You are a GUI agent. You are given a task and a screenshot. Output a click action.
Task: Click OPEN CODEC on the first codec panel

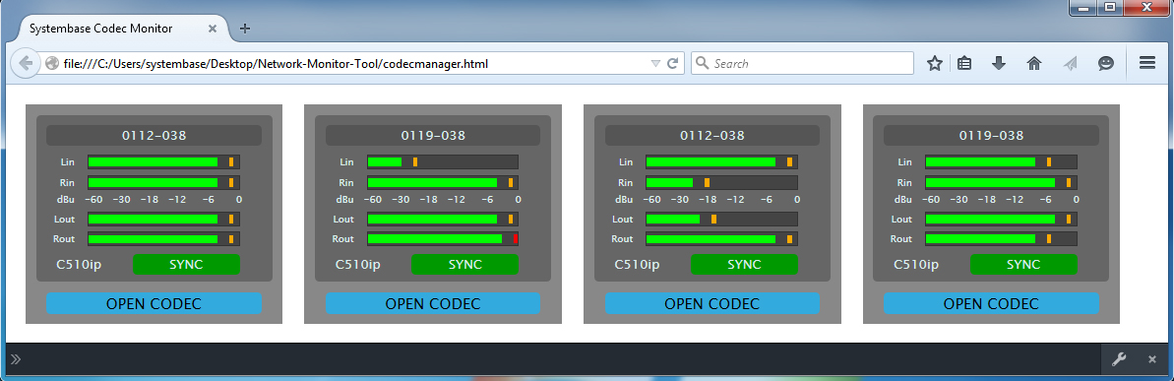[x=154, y=303]
